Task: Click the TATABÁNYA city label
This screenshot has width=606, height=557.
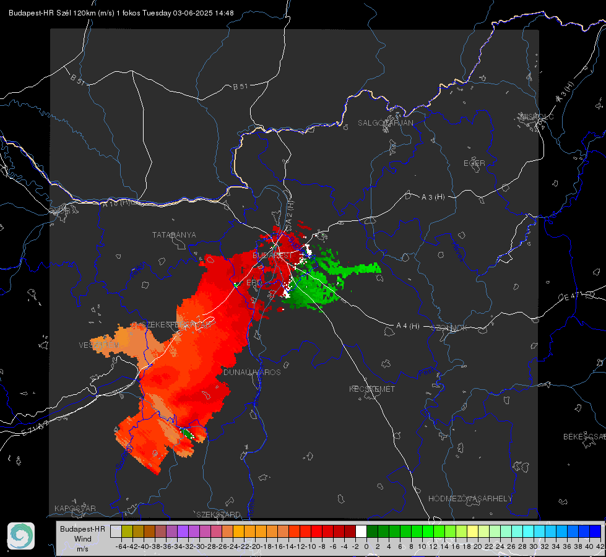Action: pos(174,235)
